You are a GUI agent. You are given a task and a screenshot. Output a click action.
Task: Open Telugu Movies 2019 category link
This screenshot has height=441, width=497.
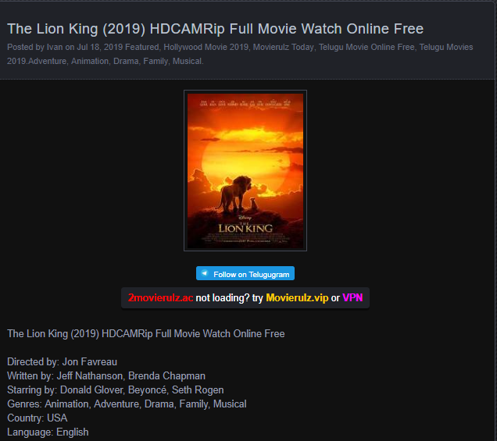pos(446,47)
